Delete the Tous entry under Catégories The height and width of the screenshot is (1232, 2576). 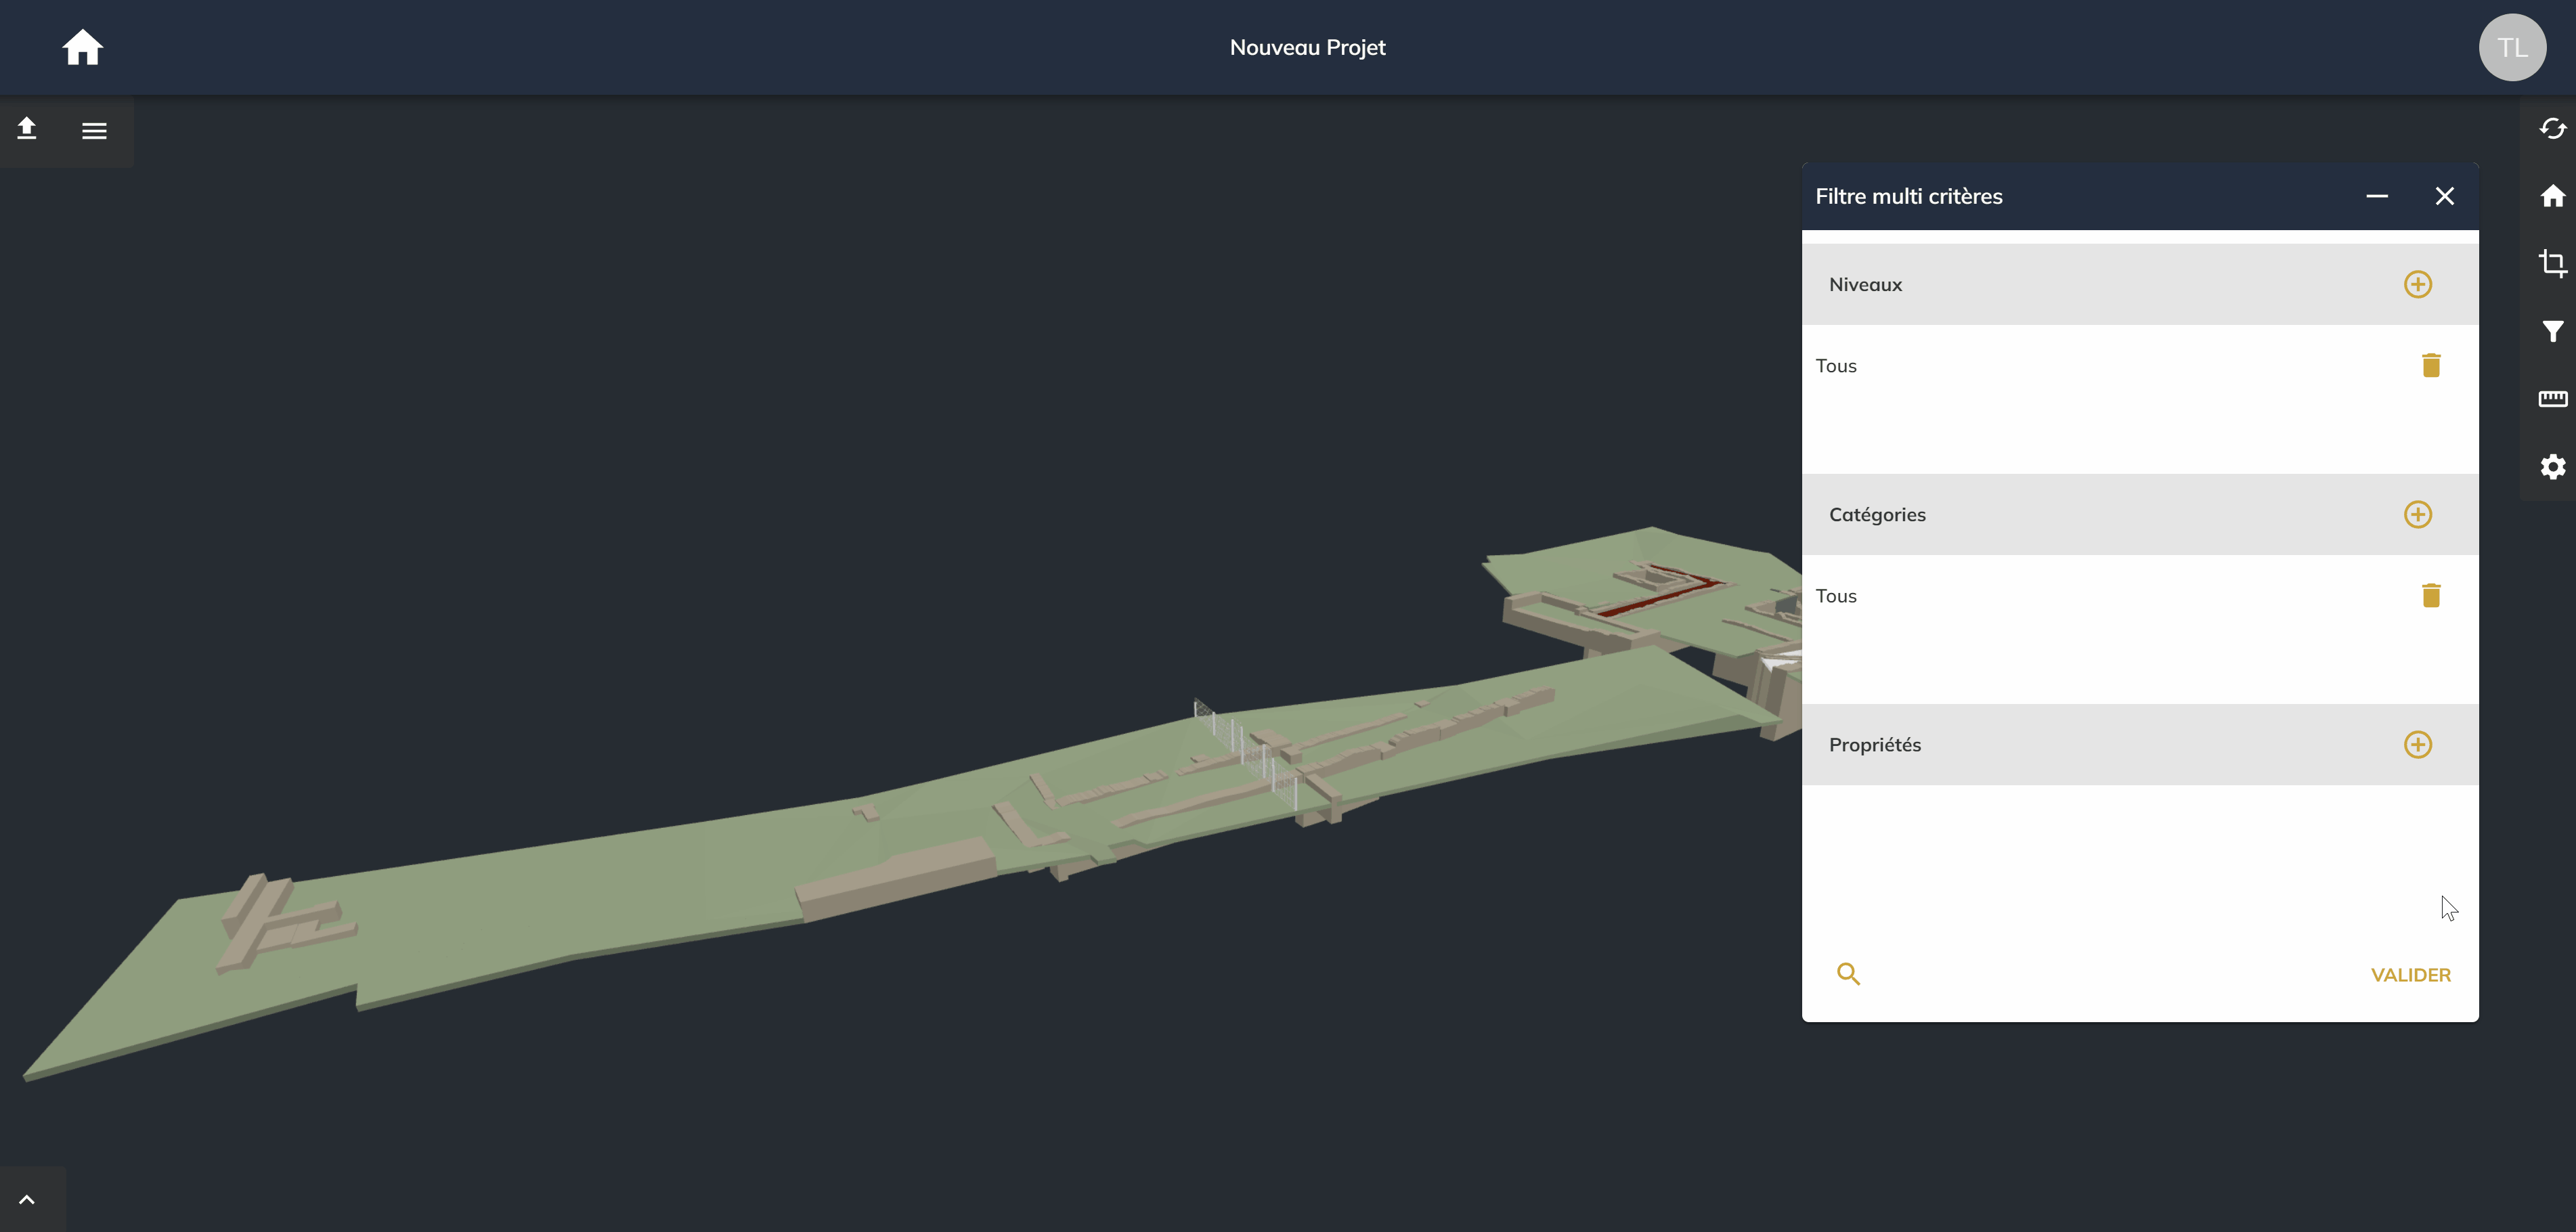click(x=2431, y=595)
